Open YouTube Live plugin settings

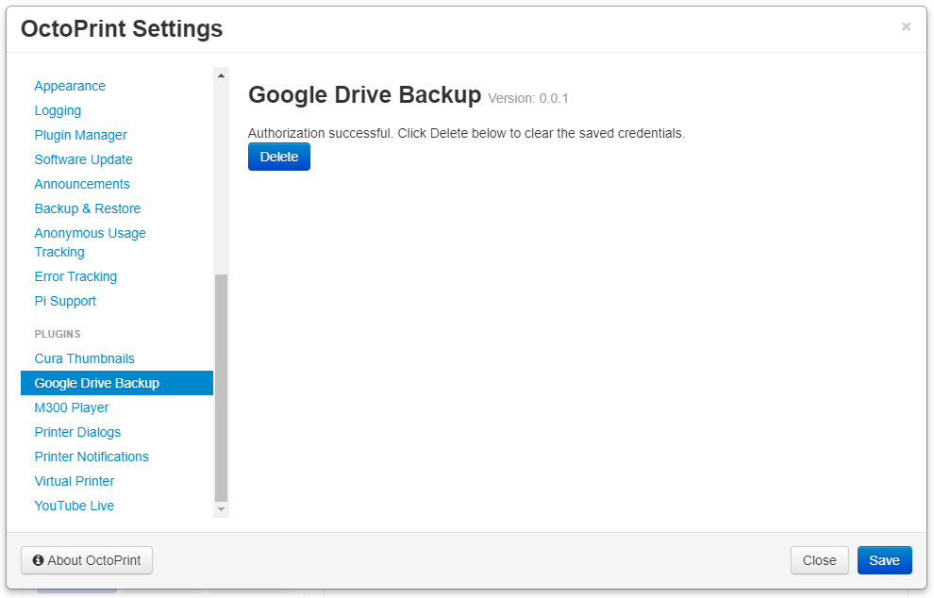[75, 505]
